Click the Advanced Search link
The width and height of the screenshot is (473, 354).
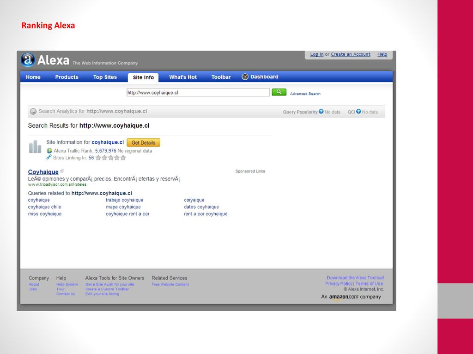(305, 94)
